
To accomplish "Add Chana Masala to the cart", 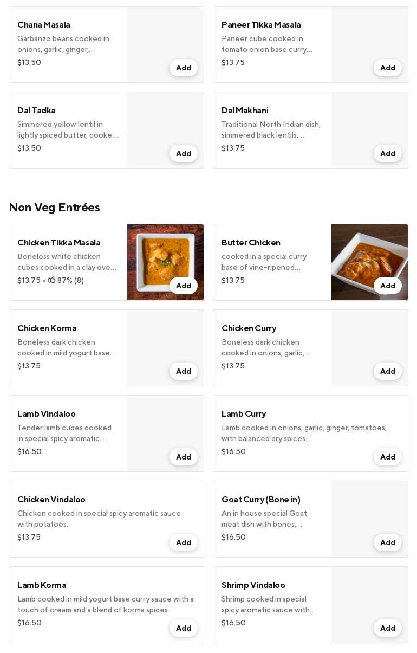I will click(183, 68).
